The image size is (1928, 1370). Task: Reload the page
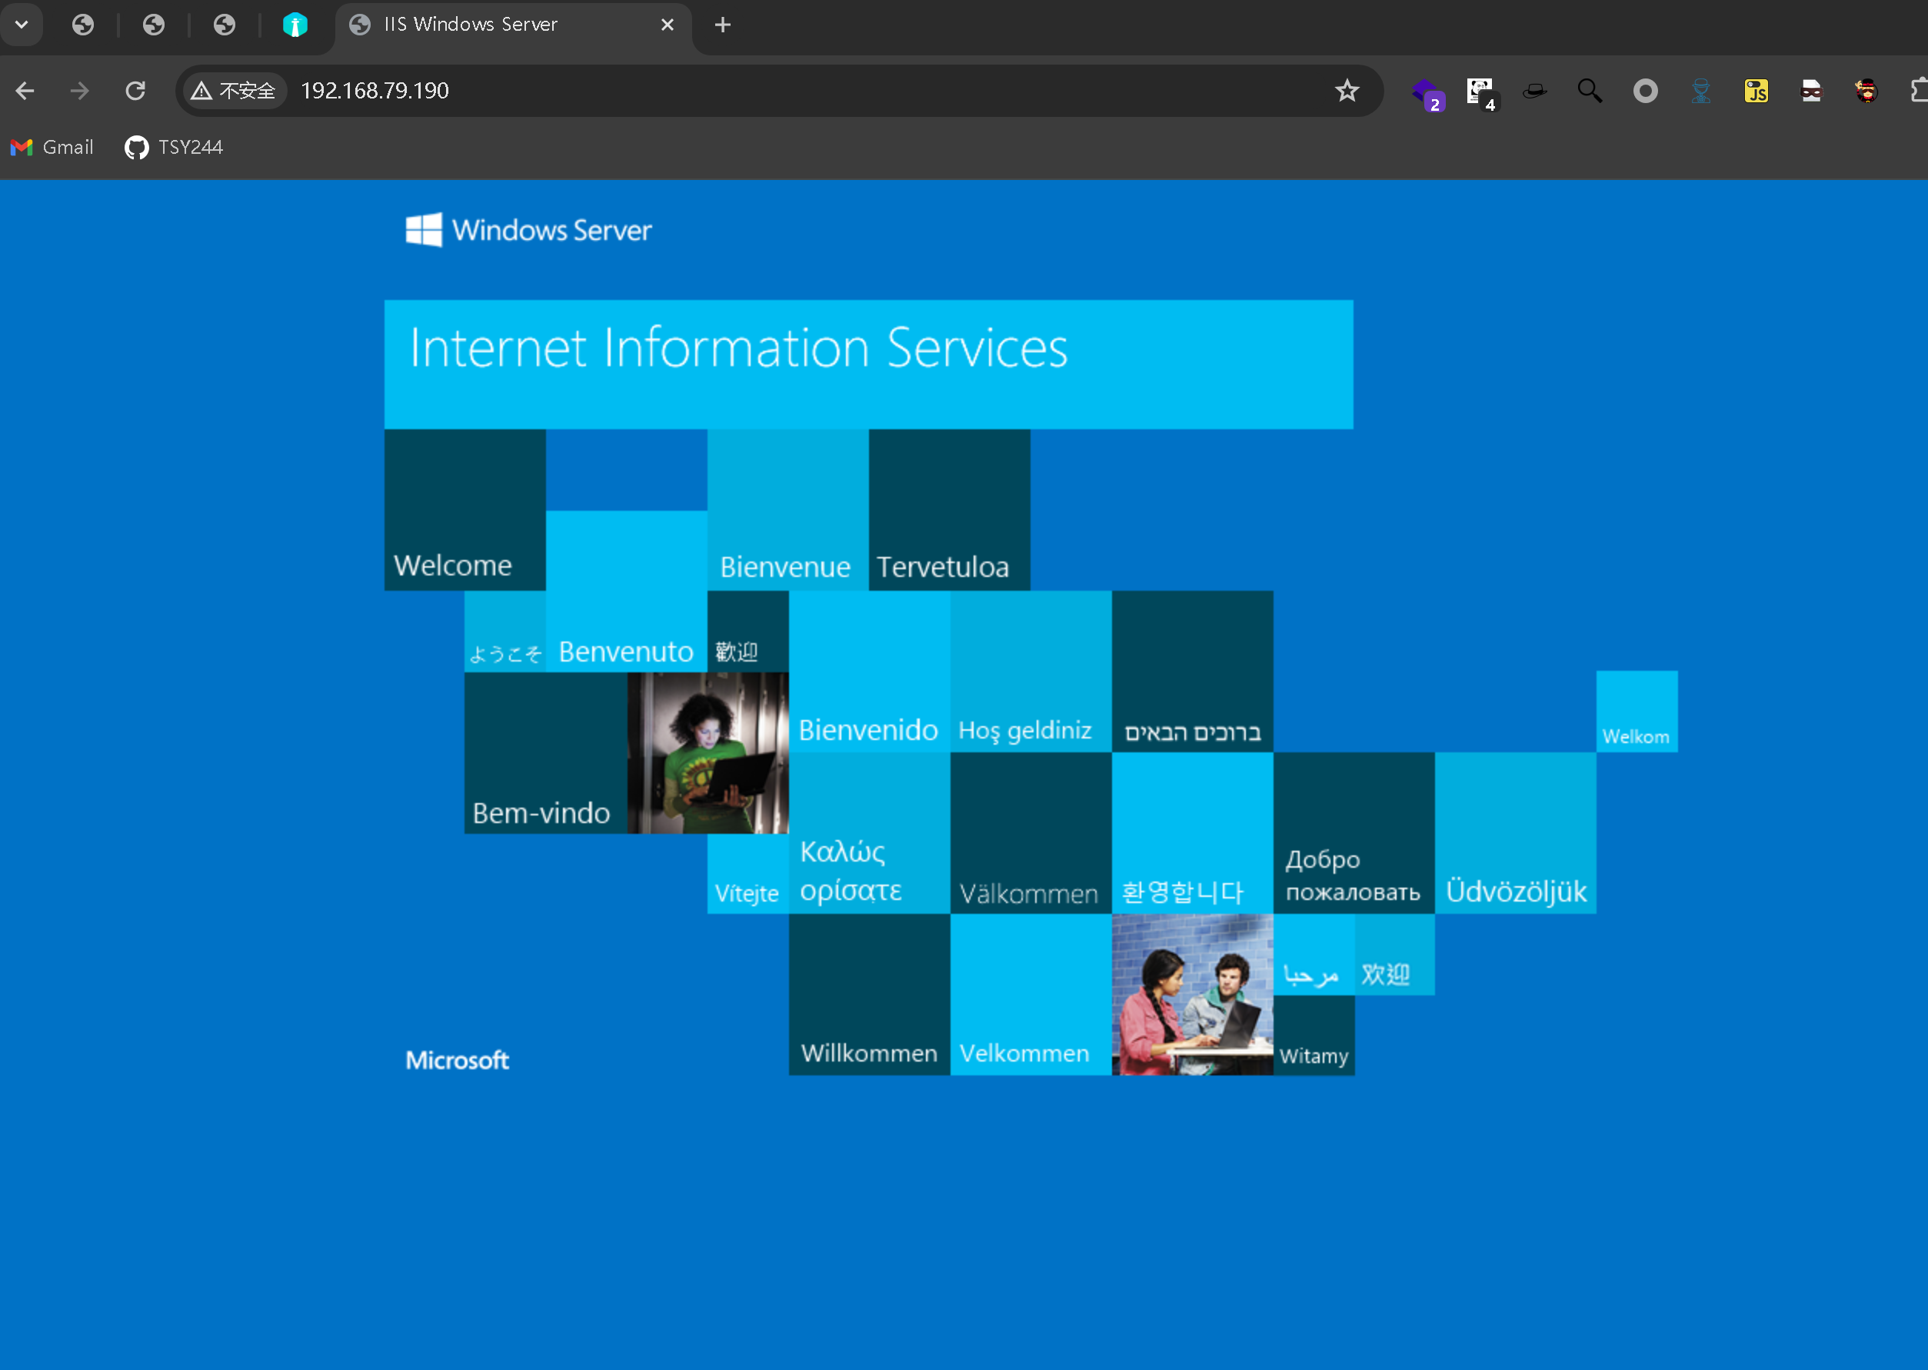click(136, 91)
